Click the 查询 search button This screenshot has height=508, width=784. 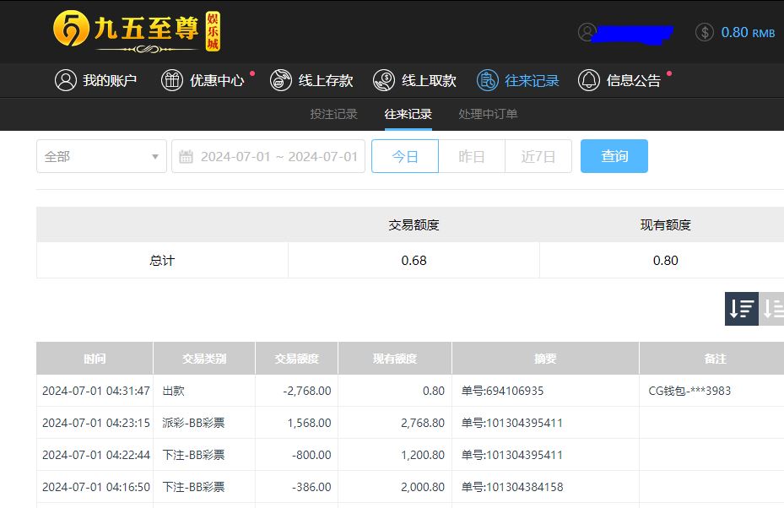pos(614,156)
